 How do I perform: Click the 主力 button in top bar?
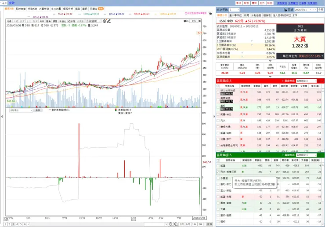click(x=262, y=3)
